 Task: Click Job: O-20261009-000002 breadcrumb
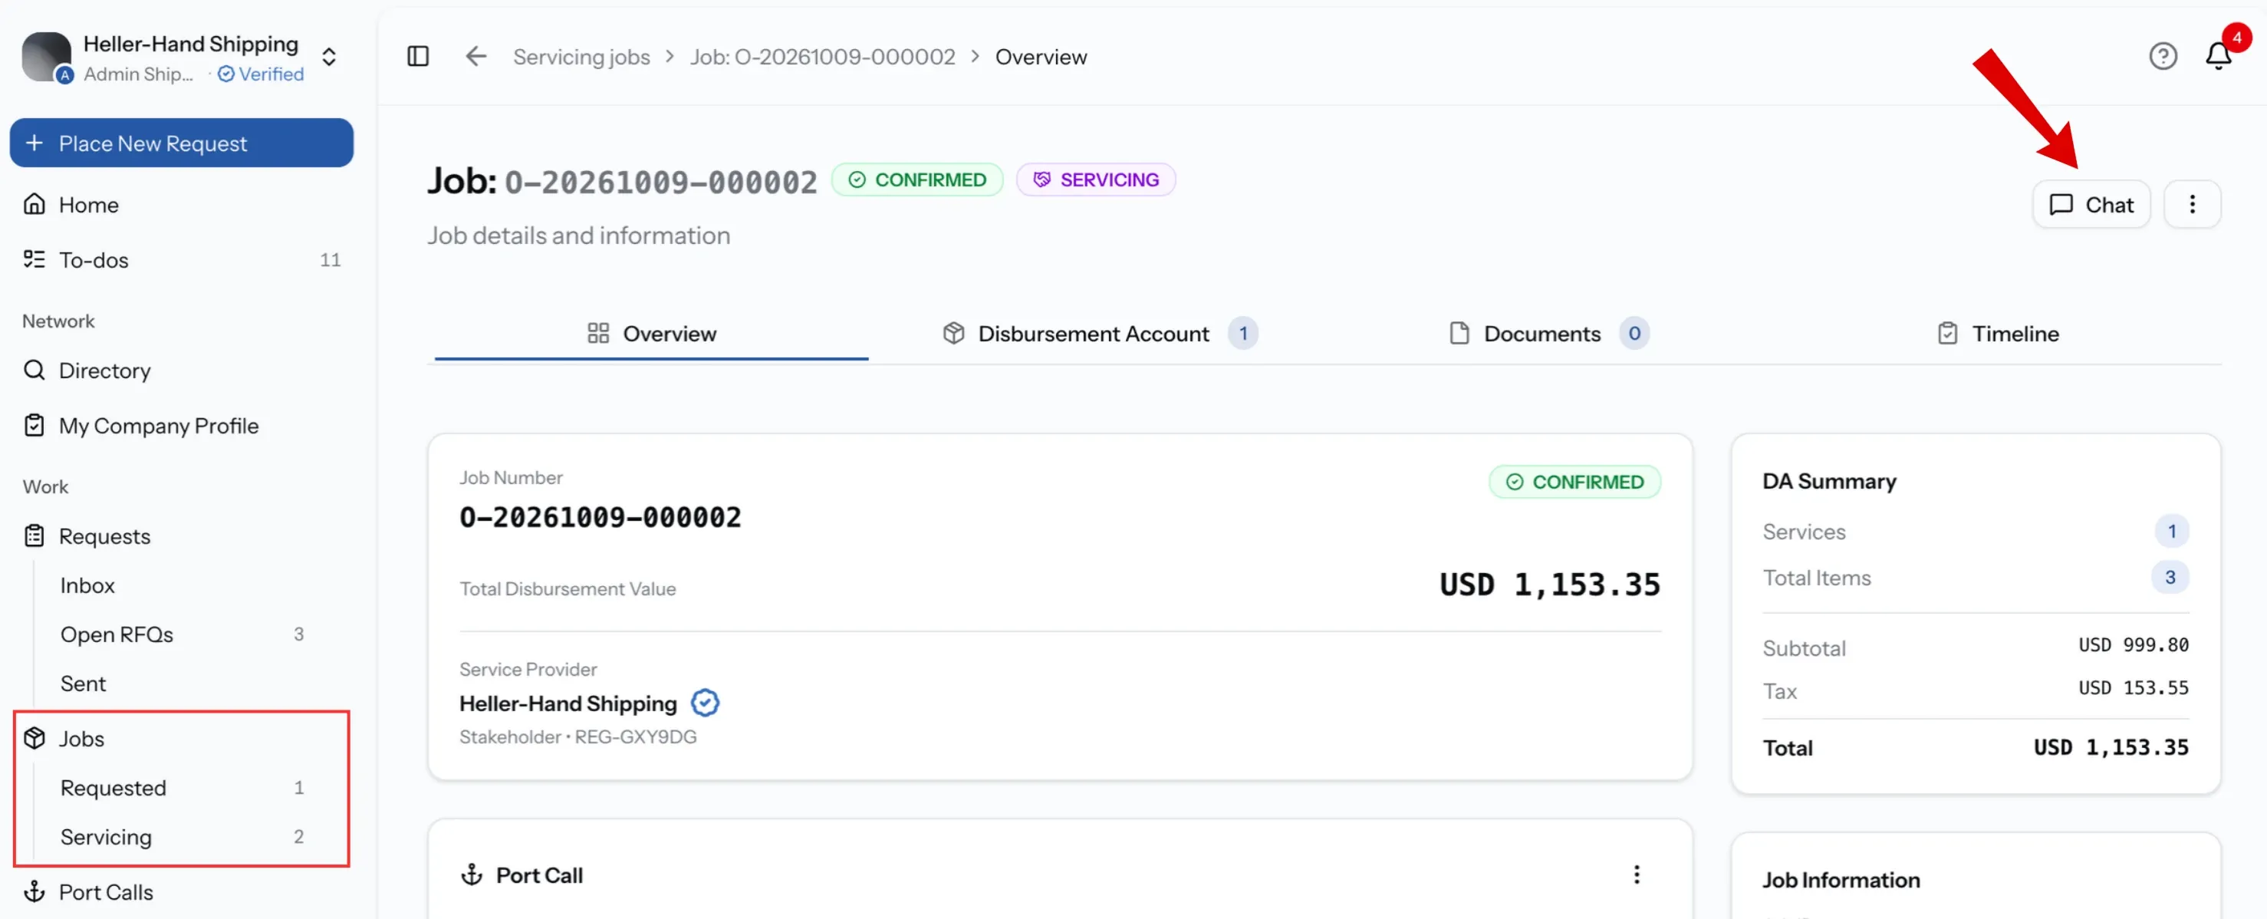[x=822, y=56]
